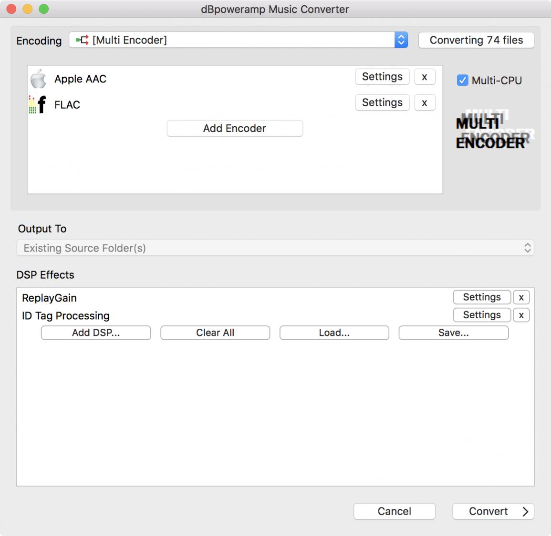Remove the FLAC encoder with x
The image size is (551, 536).
coord(424,102)
